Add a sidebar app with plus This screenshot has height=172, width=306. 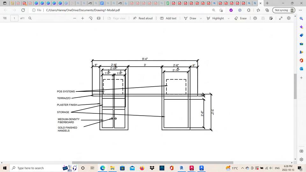click(x=301, y=78)
